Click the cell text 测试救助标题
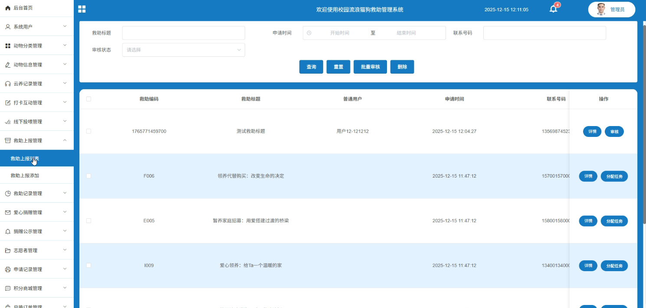 (251, 131)
